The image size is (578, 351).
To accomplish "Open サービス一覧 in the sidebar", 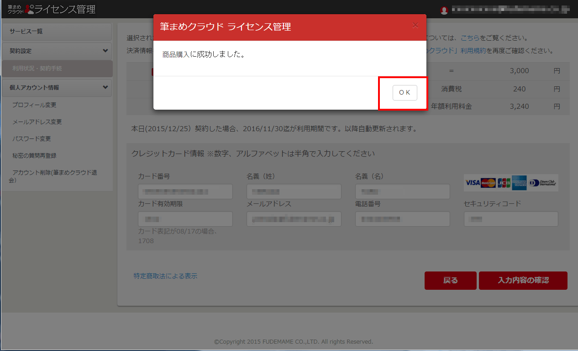I will [57, 32].
